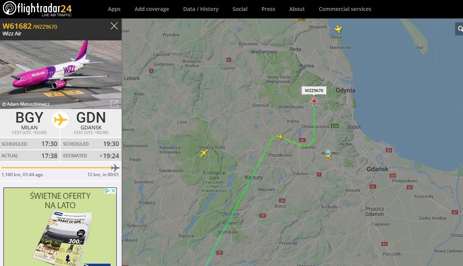Click the Adam Matuszkiewicz photo credit
Viewport: 463px width, 266px height.
tap(26, 104)
